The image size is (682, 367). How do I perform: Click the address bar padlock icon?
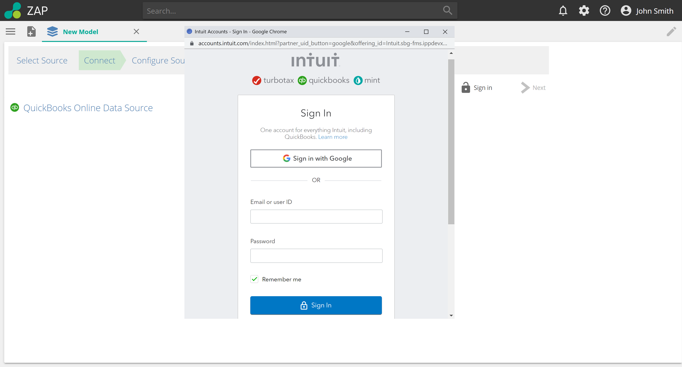tap(192, 44)
